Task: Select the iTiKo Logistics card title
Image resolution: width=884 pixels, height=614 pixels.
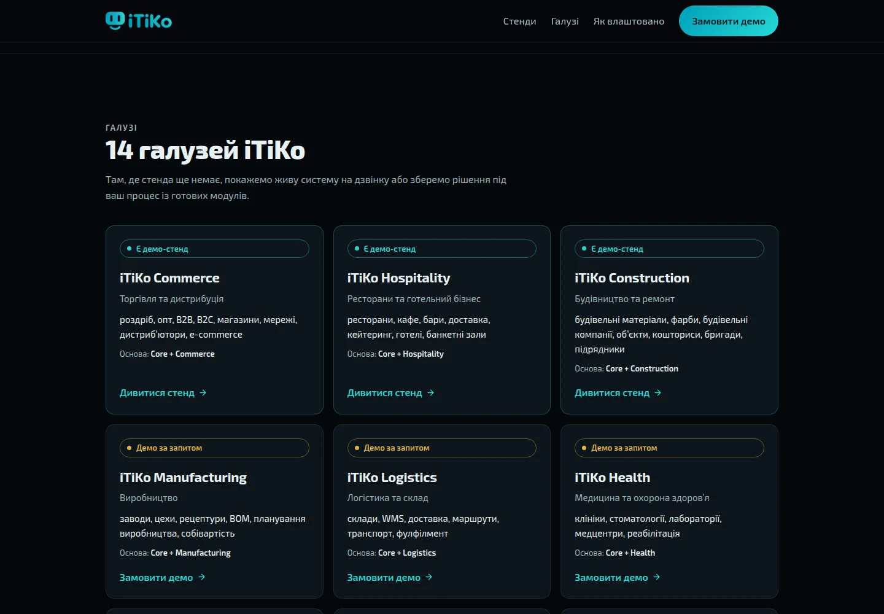Action: tap(392, 478)
